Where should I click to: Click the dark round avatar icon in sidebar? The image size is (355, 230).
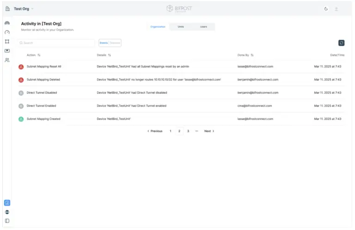tap(7, 212)
